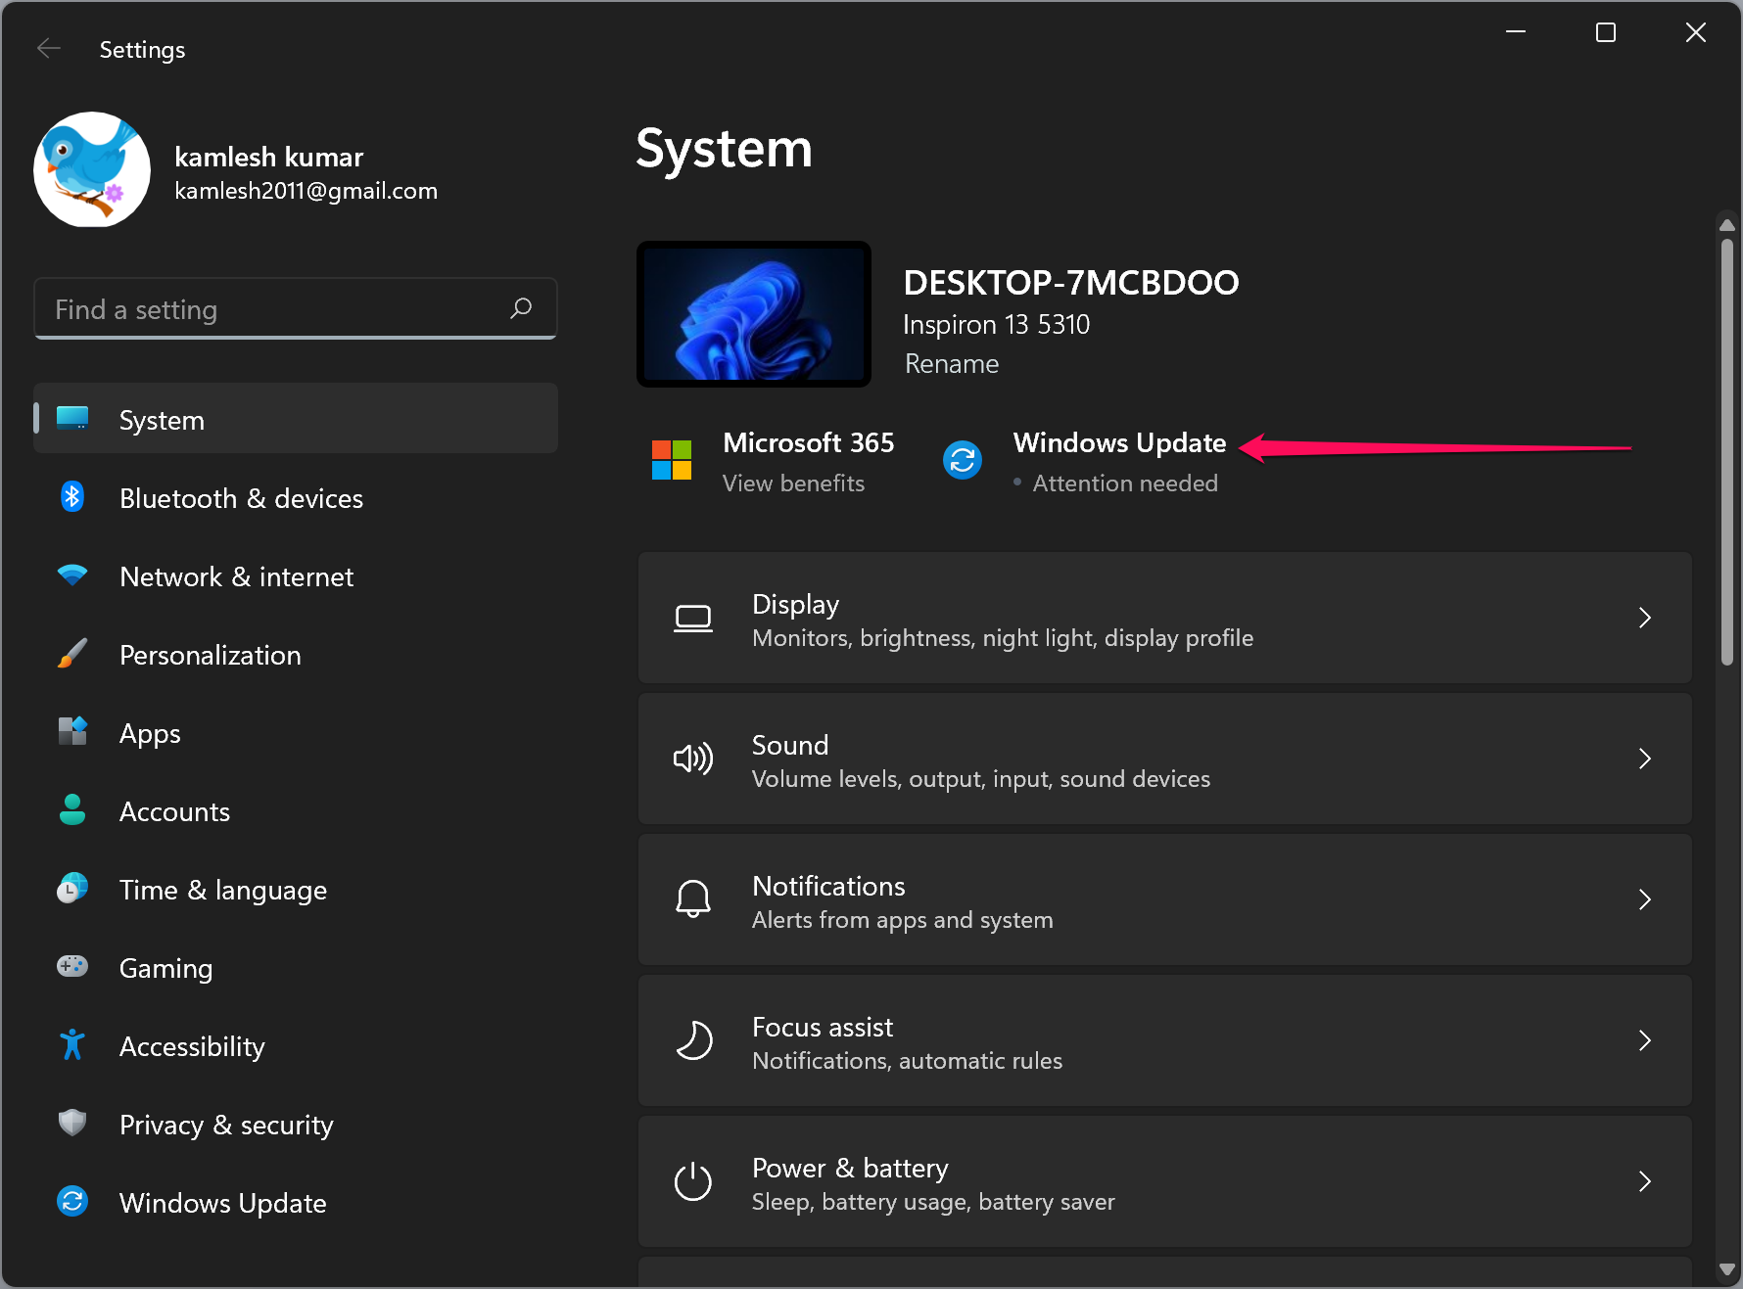This screenshot has height=1289, width=1743.
Task: Click the Privacy & security shield icon
Action: pos(72,1123)
